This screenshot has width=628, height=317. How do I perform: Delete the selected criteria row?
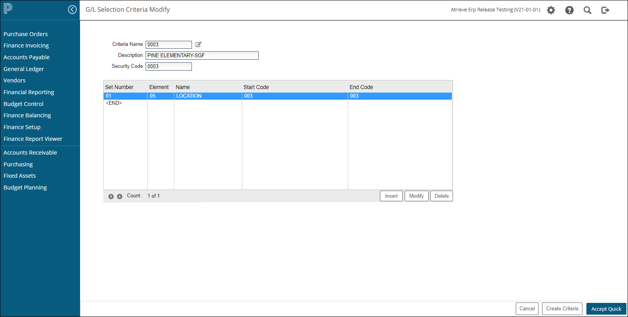441,196
